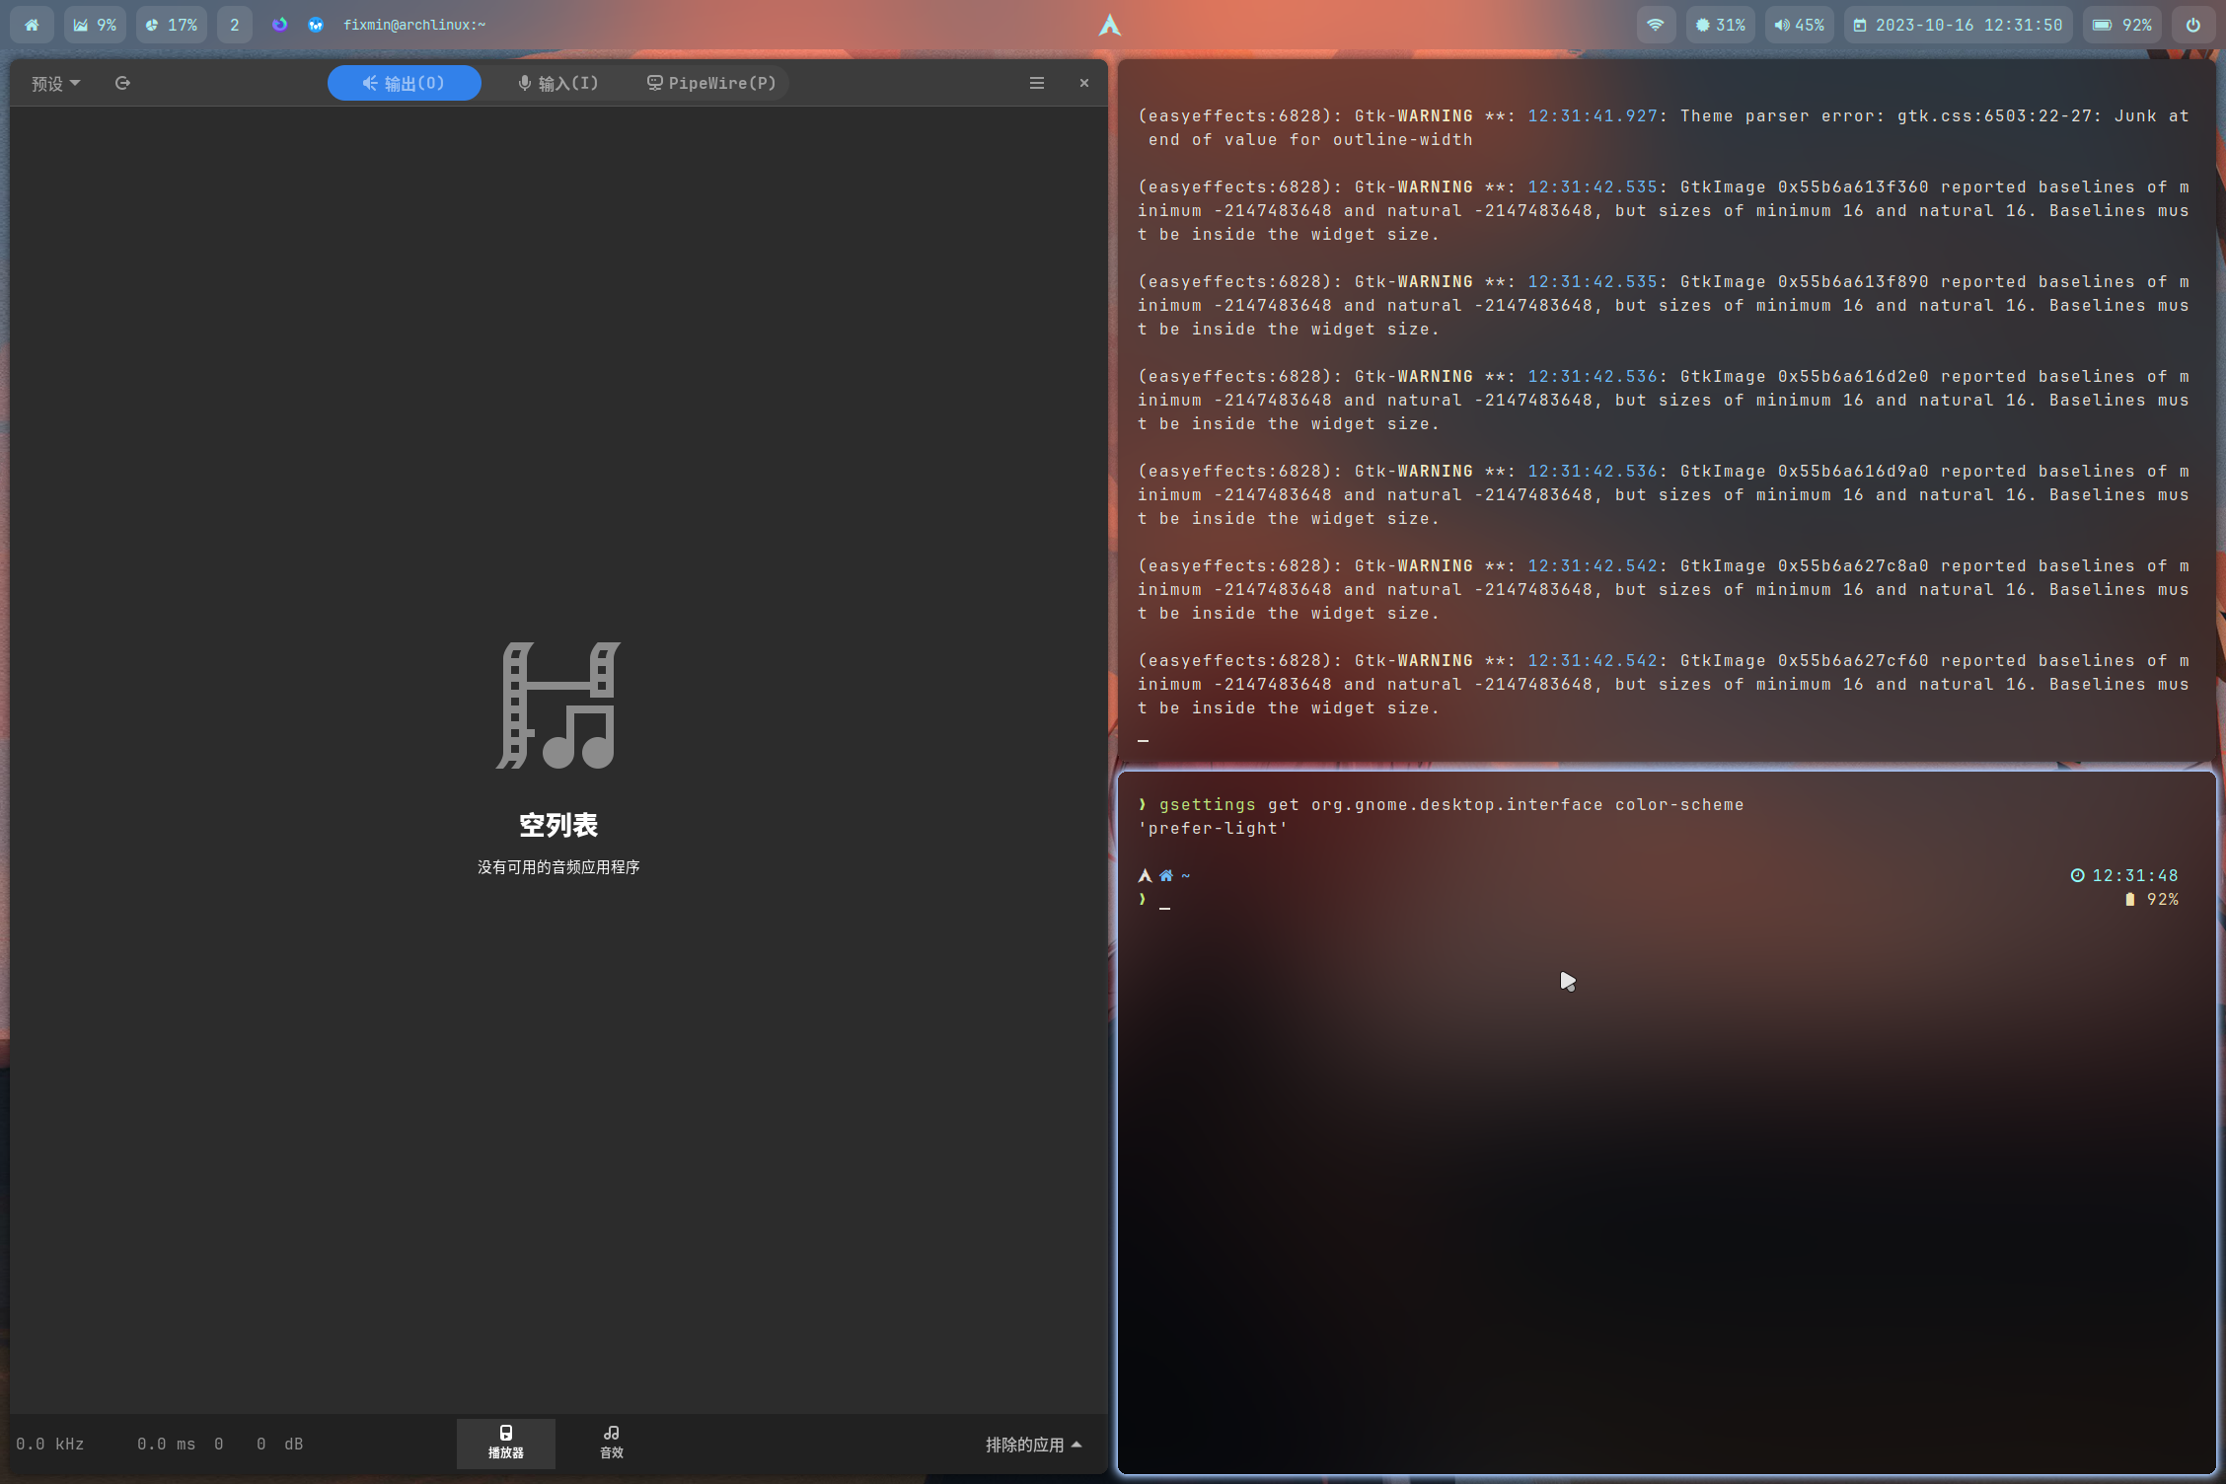Click the home icon in top bar
This screenshot has width=2226, height=1484.
(33, 25)
